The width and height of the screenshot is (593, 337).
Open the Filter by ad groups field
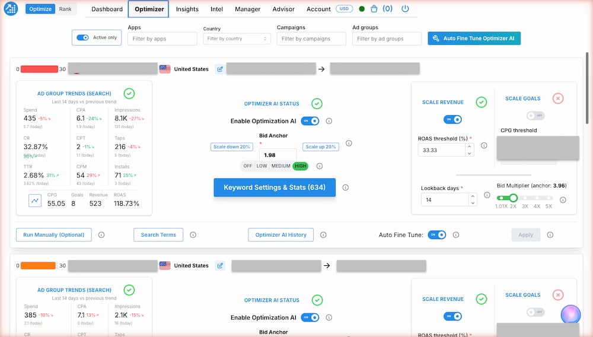pos(387,39)
